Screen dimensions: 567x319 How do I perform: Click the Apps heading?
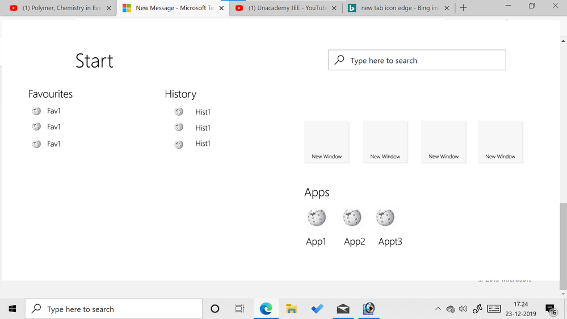317,192
